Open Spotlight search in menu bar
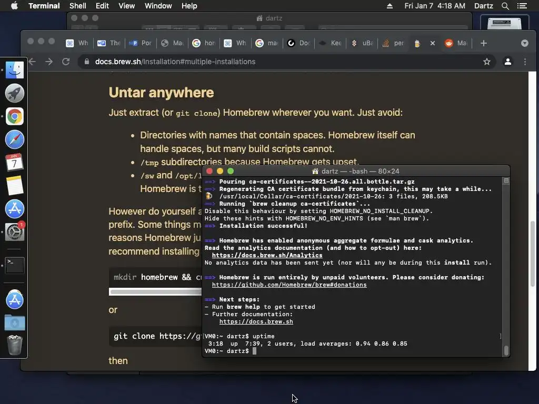Screen dimensions: 539x404 click(x=505, y=6)
